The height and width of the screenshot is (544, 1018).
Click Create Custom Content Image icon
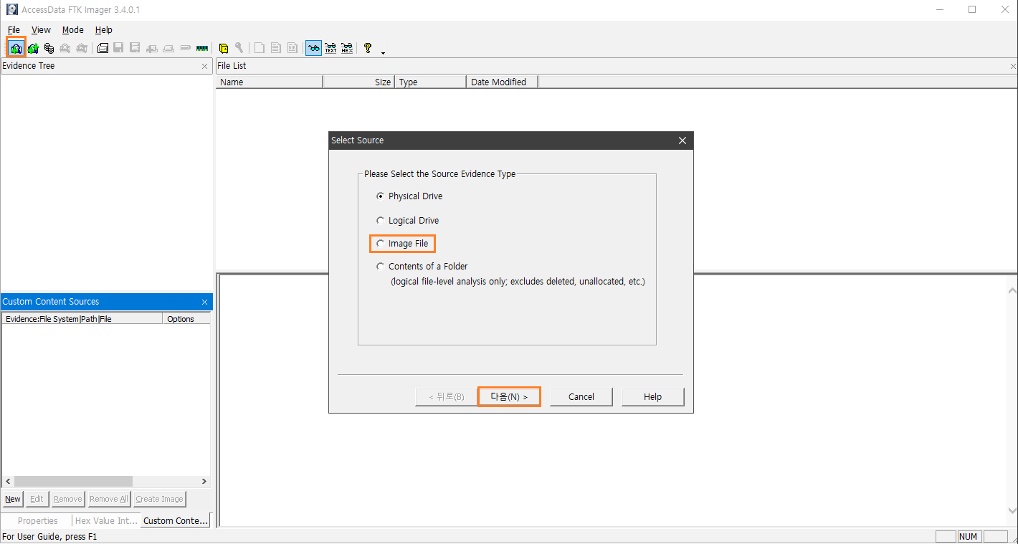point(168,48)
